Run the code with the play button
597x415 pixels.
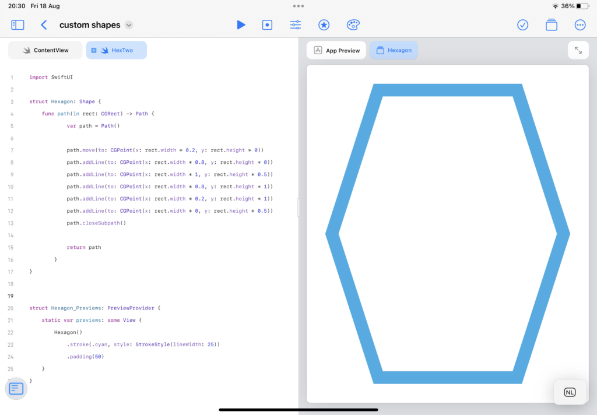pyautogui.click(x=241, y=25)
